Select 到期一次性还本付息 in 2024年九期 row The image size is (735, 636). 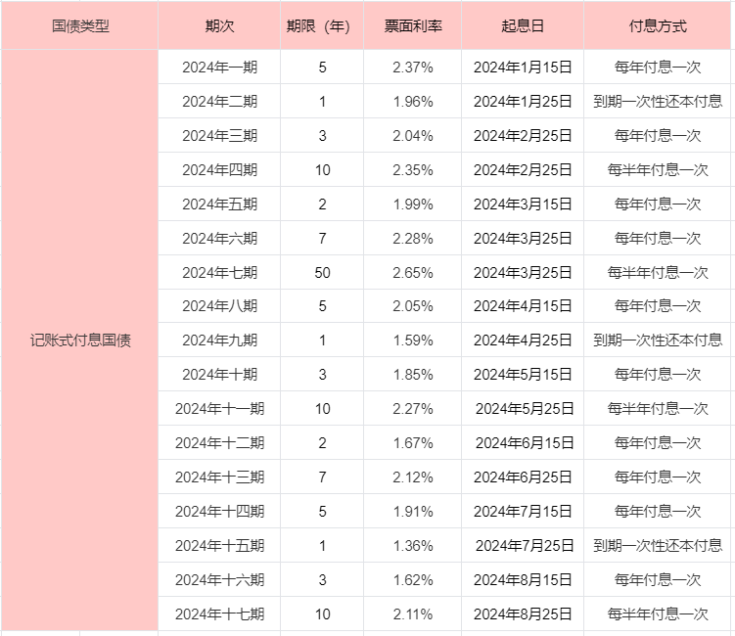(x=657, y=340)
